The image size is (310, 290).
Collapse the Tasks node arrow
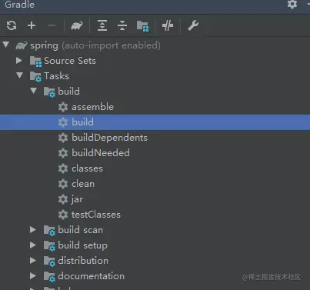(x=20, y=75)
